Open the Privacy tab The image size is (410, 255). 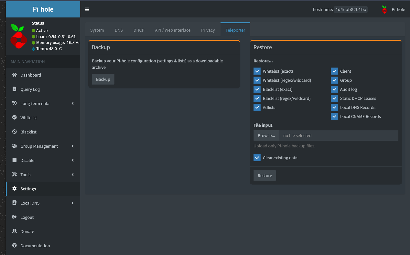208,30
